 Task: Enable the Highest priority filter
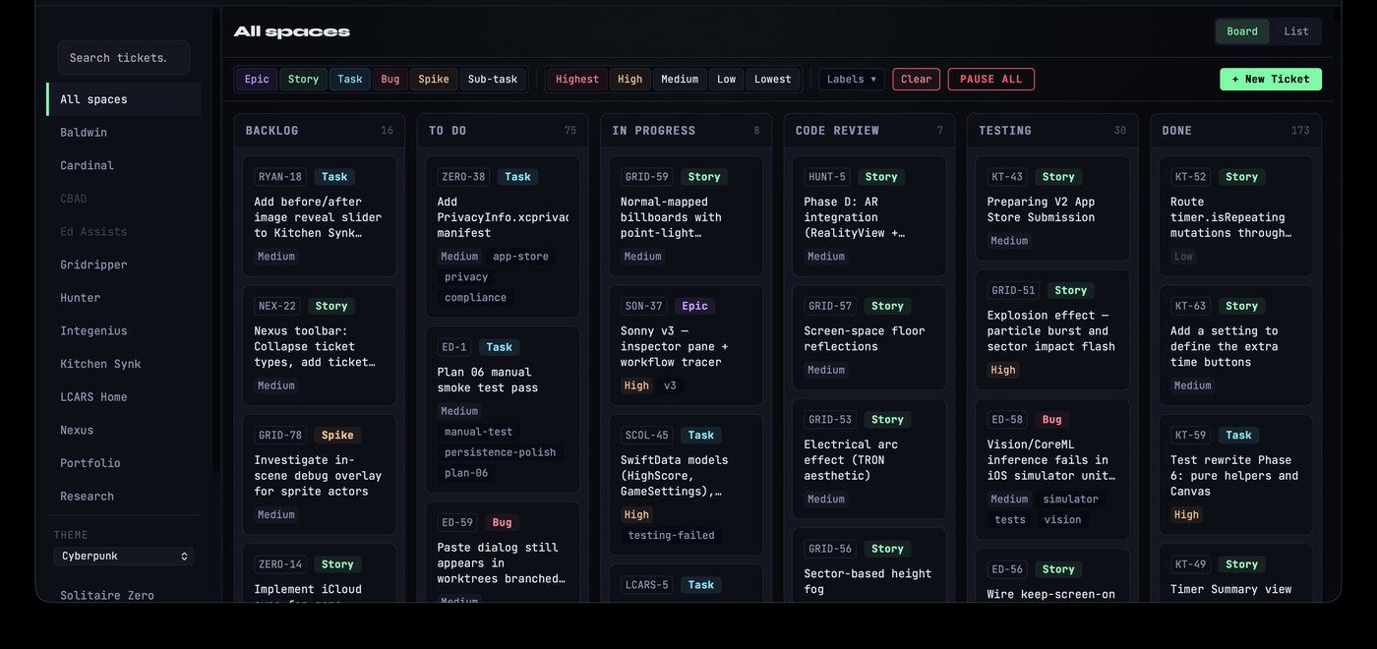point(577,80)
